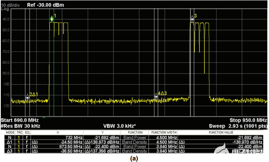Click the -138.970 dB/Hz function value
The image size is (269, 162).
[x=247, y=142]
